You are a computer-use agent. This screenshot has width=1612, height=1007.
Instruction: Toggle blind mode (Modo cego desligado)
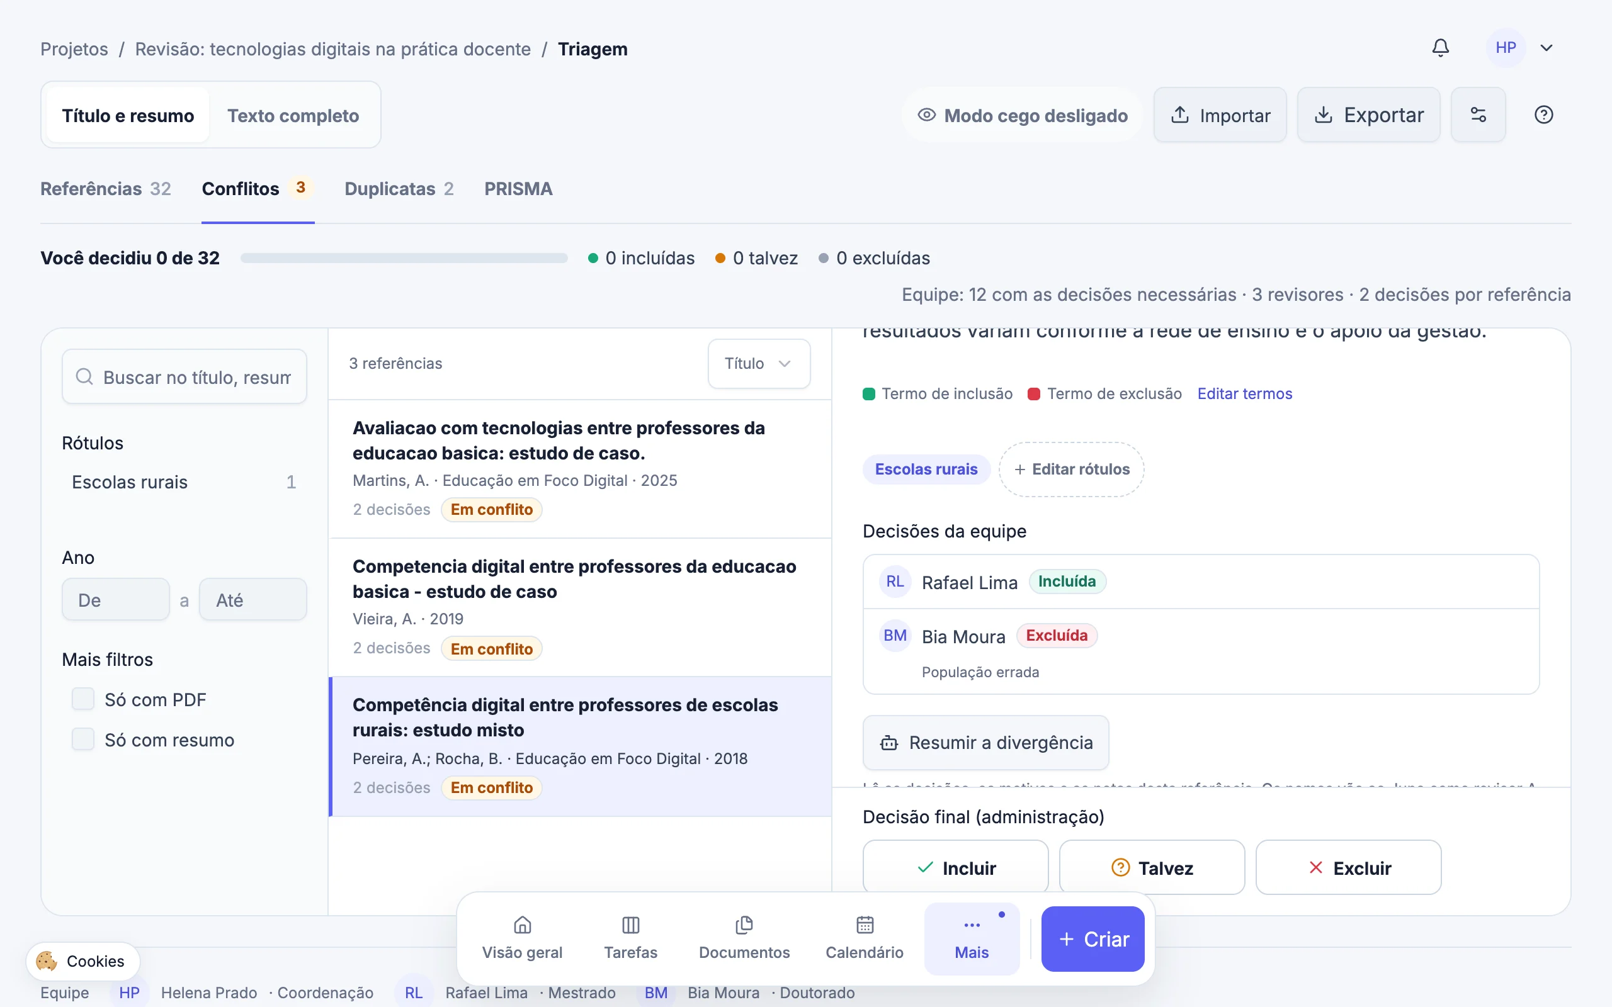1023,115
